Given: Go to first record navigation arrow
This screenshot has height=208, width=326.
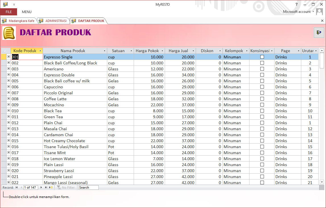Looking at the screenshot, I should [16, 187].
